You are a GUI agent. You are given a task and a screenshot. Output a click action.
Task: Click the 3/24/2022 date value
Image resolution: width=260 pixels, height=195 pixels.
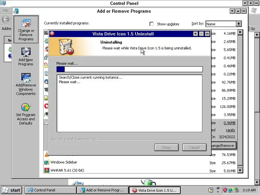tap(227, 137)
